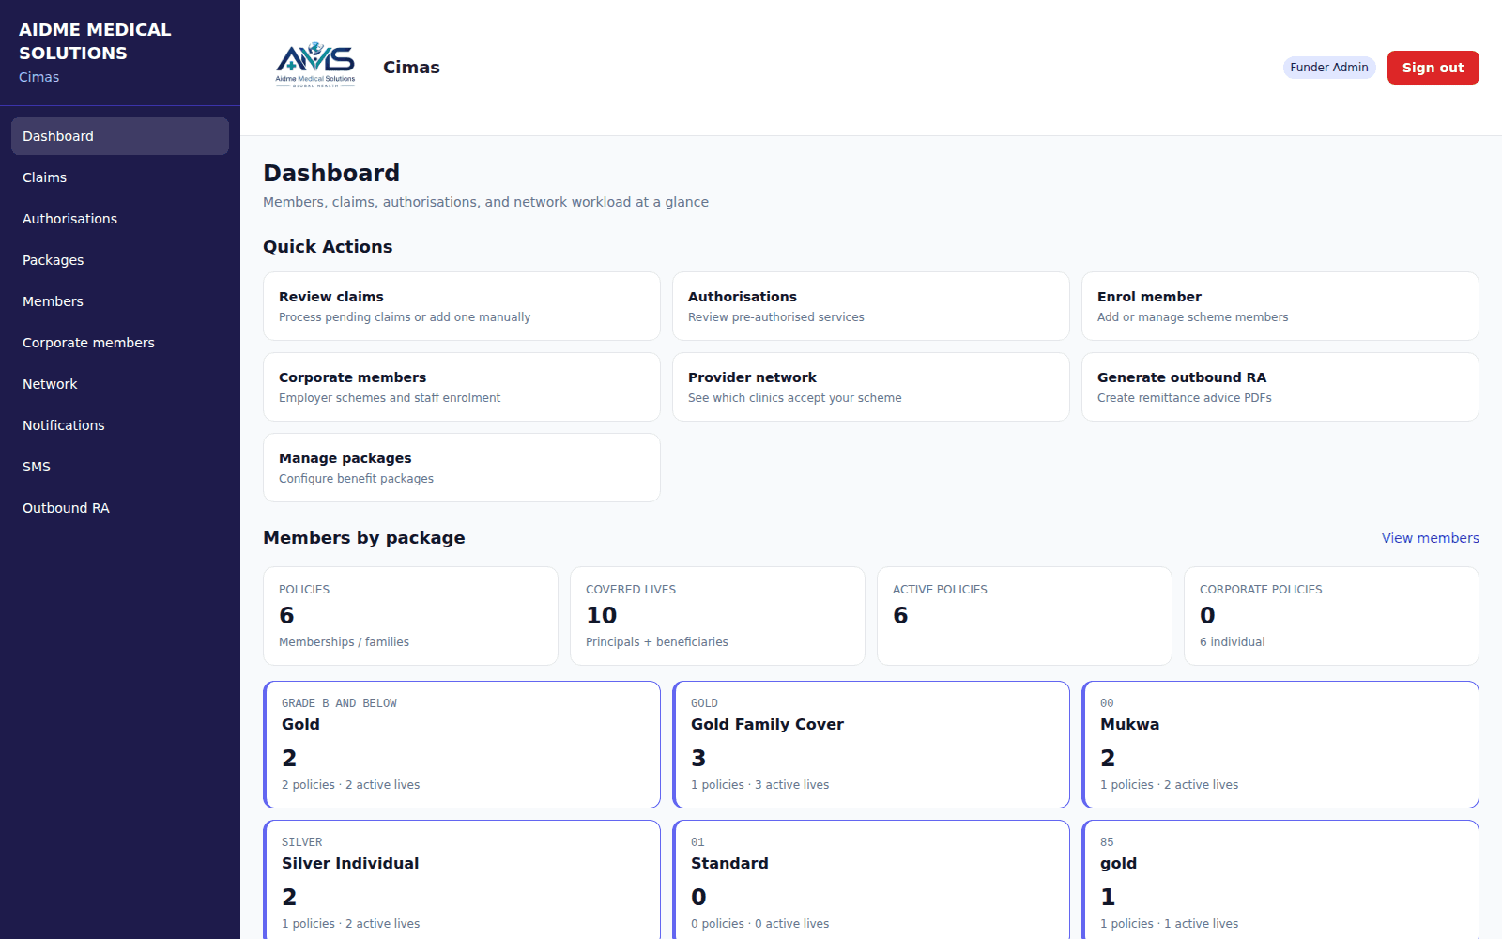Screen dimensions: 1502x939
Task: Select Packages in the sidebar
Action: tap(120, 260)
